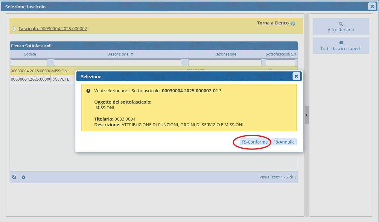Click the magnifier icon for Altro titolario
Image resolution: width=379 pixels, height=222 pixels.
pyautogui.click(x=341, y=24)
